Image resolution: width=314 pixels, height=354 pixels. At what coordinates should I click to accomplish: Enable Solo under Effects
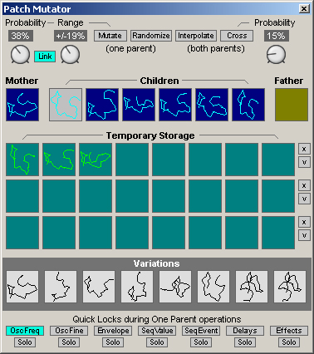pos(289,342)
